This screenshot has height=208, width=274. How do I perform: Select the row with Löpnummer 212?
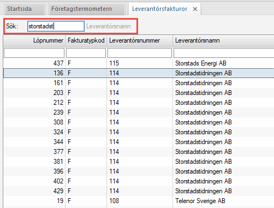click(x=139, y=103)
